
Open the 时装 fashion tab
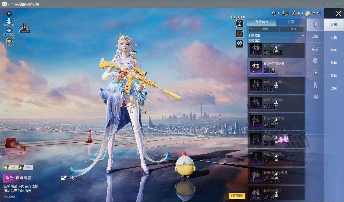(334, 25)
